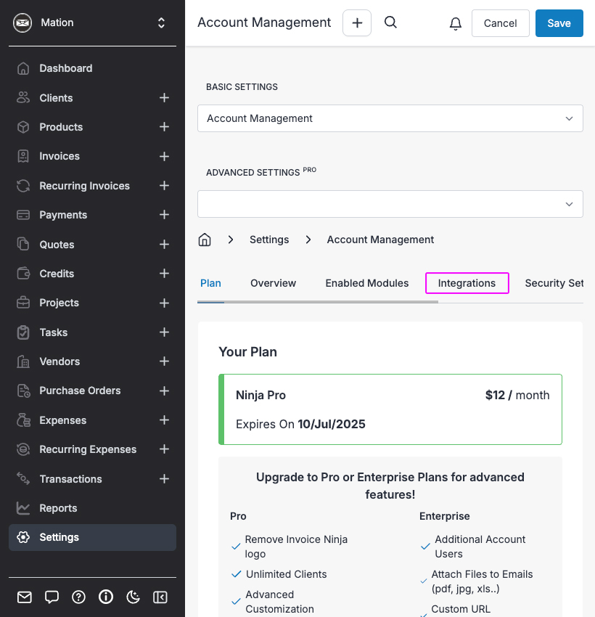Switch to the Integrations tab
This screenshot has height=617, width=595.
pyautogui.click(x=467, y=283)
